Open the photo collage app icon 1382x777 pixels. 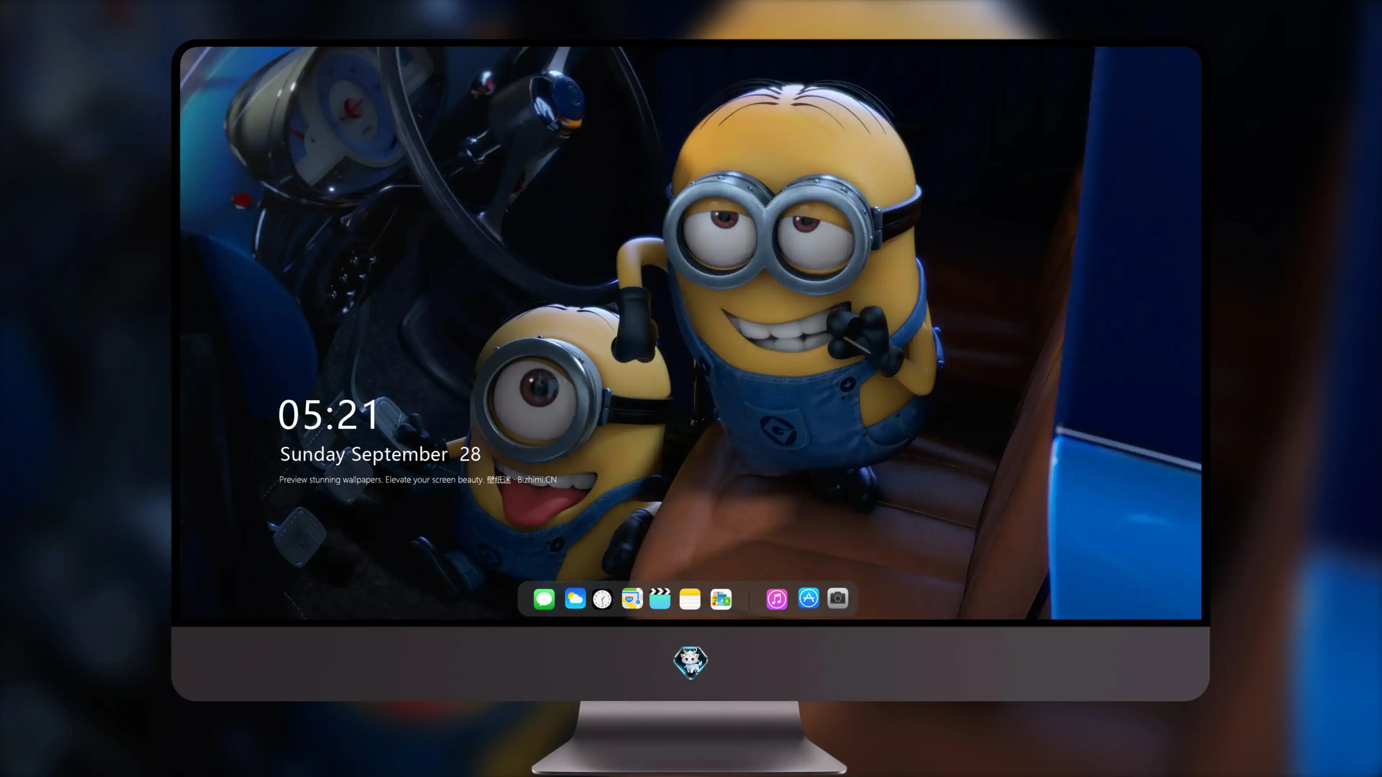coord(721,599)
